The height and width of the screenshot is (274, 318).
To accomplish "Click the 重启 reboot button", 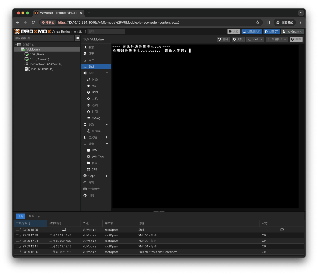I will 223,39.
